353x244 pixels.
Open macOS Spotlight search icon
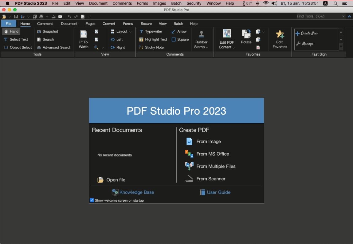coord(335,3)
